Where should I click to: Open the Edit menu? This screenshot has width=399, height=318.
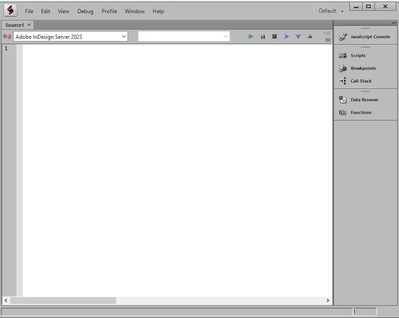[46, 11]
